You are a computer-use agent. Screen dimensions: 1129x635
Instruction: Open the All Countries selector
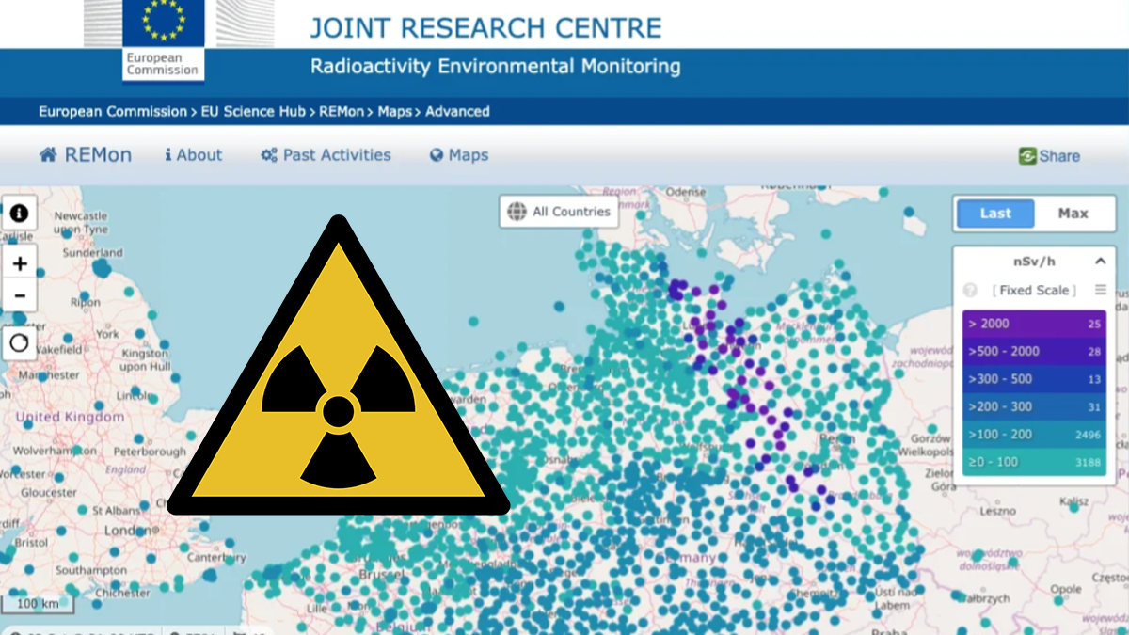(x=559, y=212)
